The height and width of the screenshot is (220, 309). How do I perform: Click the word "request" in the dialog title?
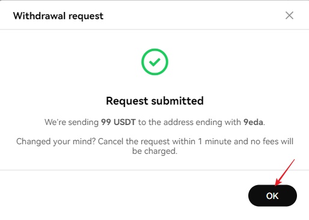pyautogui.click(x=86, y=16)
